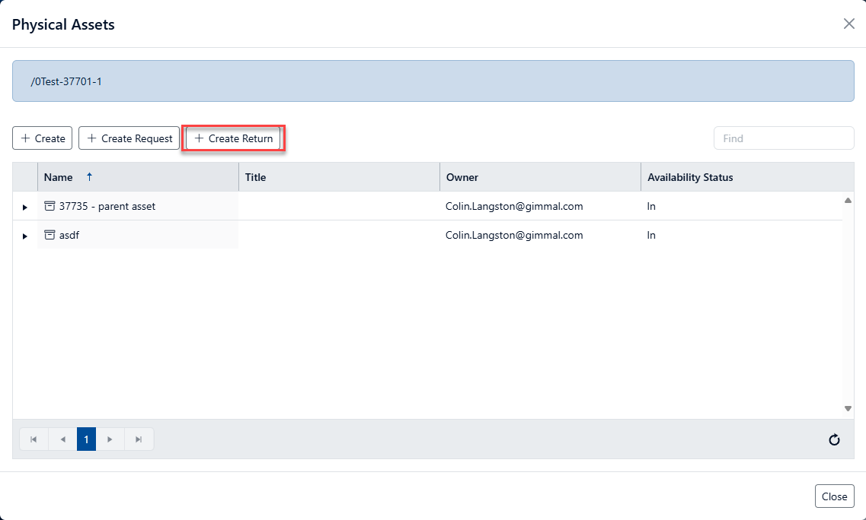Click owner email in asdf row
Viewport: 866px width, 520px height.
(514, 235)
